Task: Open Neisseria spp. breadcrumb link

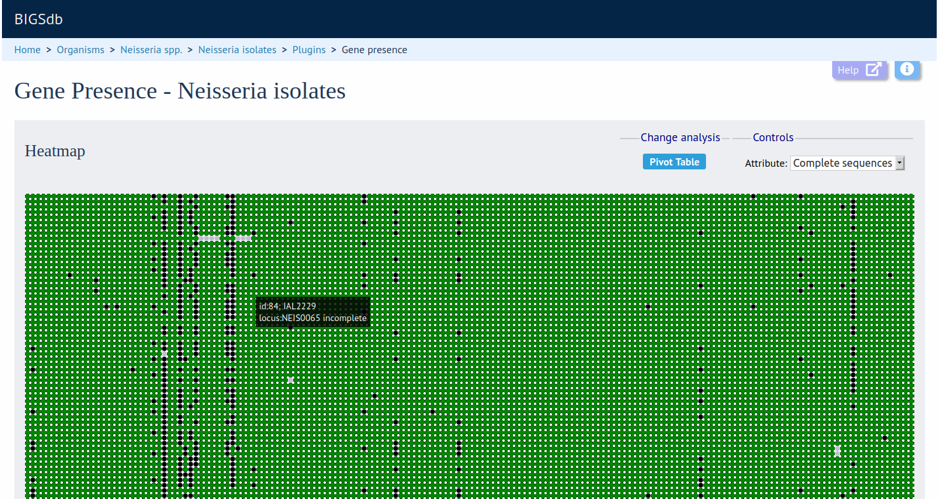Action: click(x=151, y=50)
